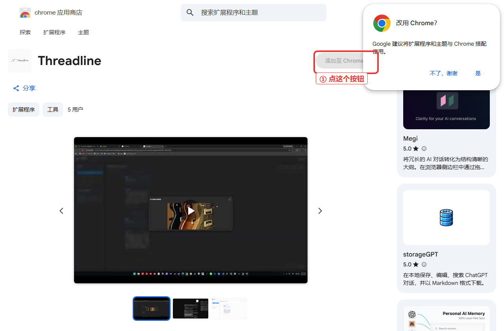Click the 分享 share link

[x=24, y=88]
